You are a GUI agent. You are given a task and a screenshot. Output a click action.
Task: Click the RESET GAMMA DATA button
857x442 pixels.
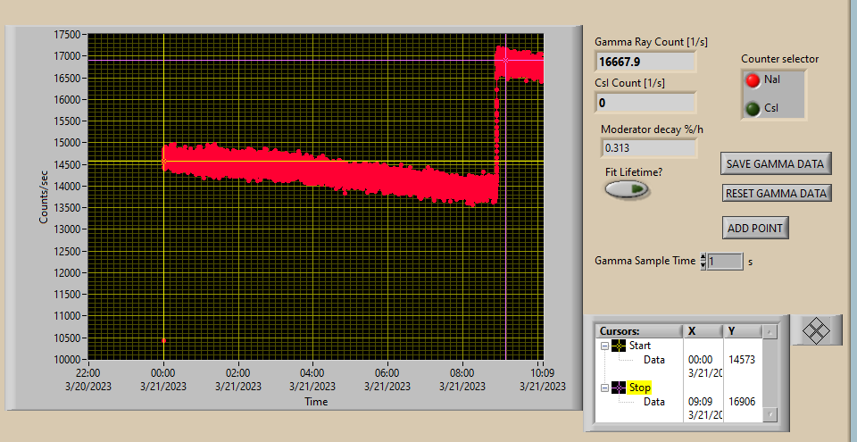776,193
